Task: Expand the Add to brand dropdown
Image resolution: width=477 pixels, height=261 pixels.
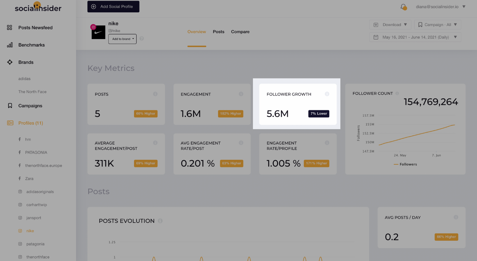Action: coord(123,39)
